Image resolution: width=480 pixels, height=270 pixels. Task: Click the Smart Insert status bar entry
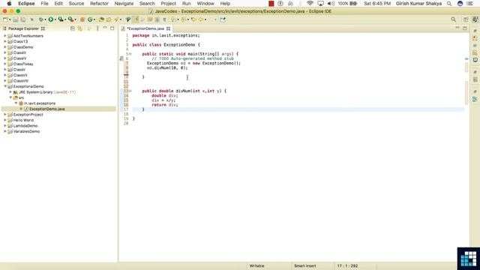click(305, 266)
